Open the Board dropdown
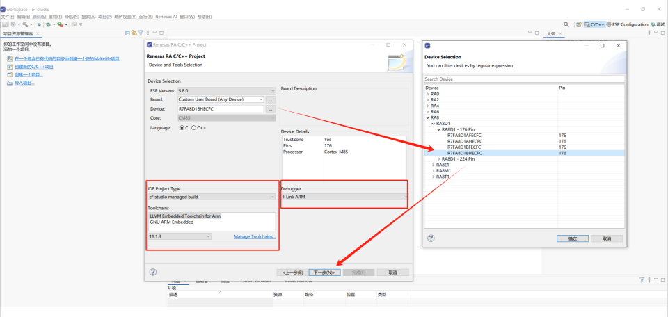 [x=261, y=99]
